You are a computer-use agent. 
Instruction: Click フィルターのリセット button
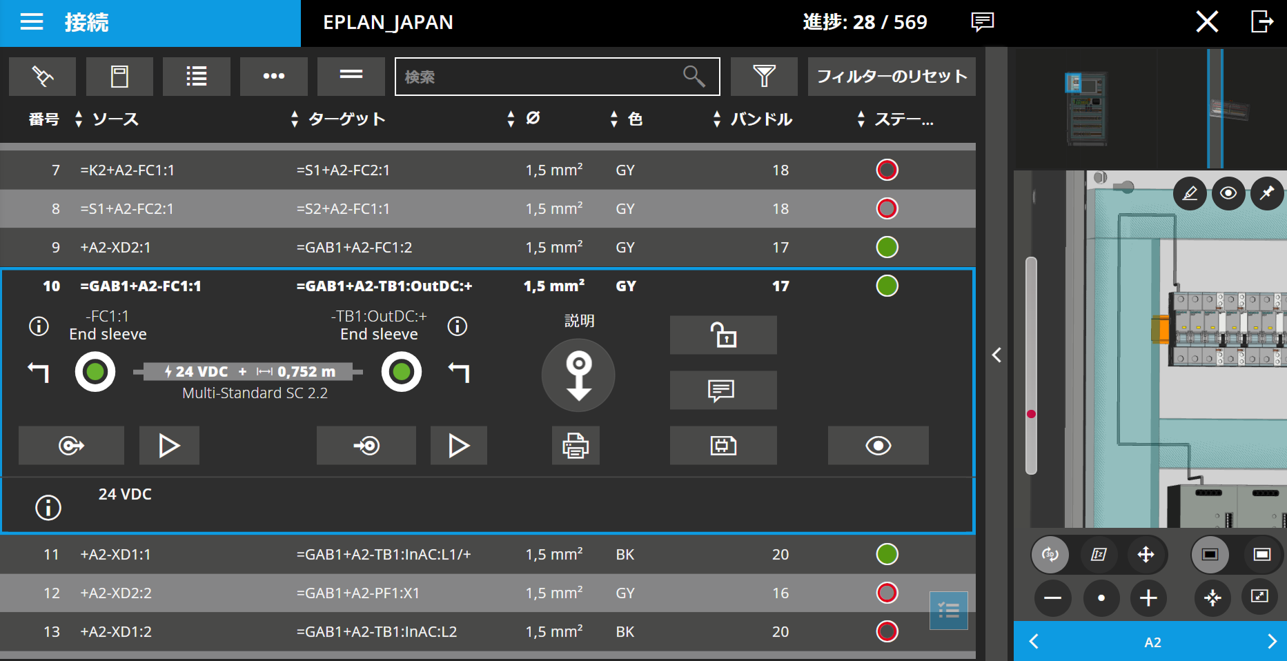click(x=892, y=76)
